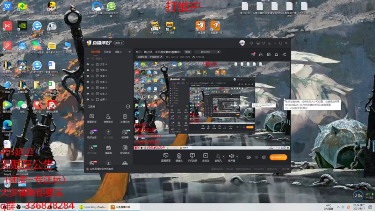Open the skin shirt icon in title bar

(x=263, y=43)
